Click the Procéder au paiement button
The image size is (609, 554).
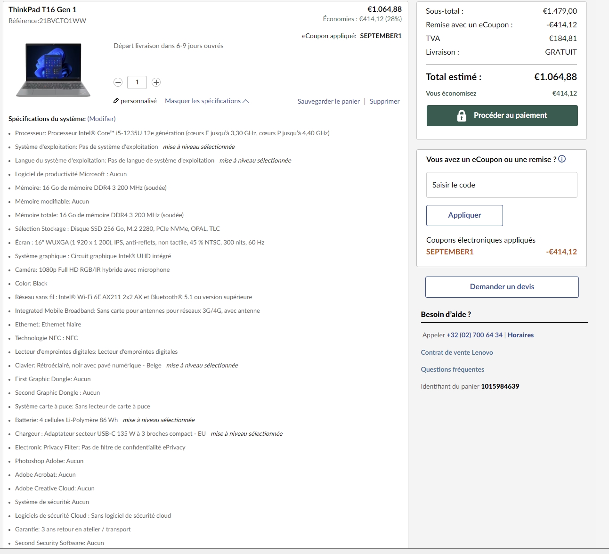(x=502, y=115)
